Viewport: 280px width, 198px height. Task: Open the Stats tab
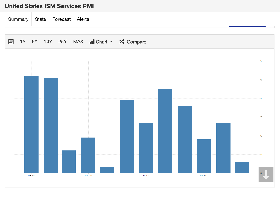[40, 19]
